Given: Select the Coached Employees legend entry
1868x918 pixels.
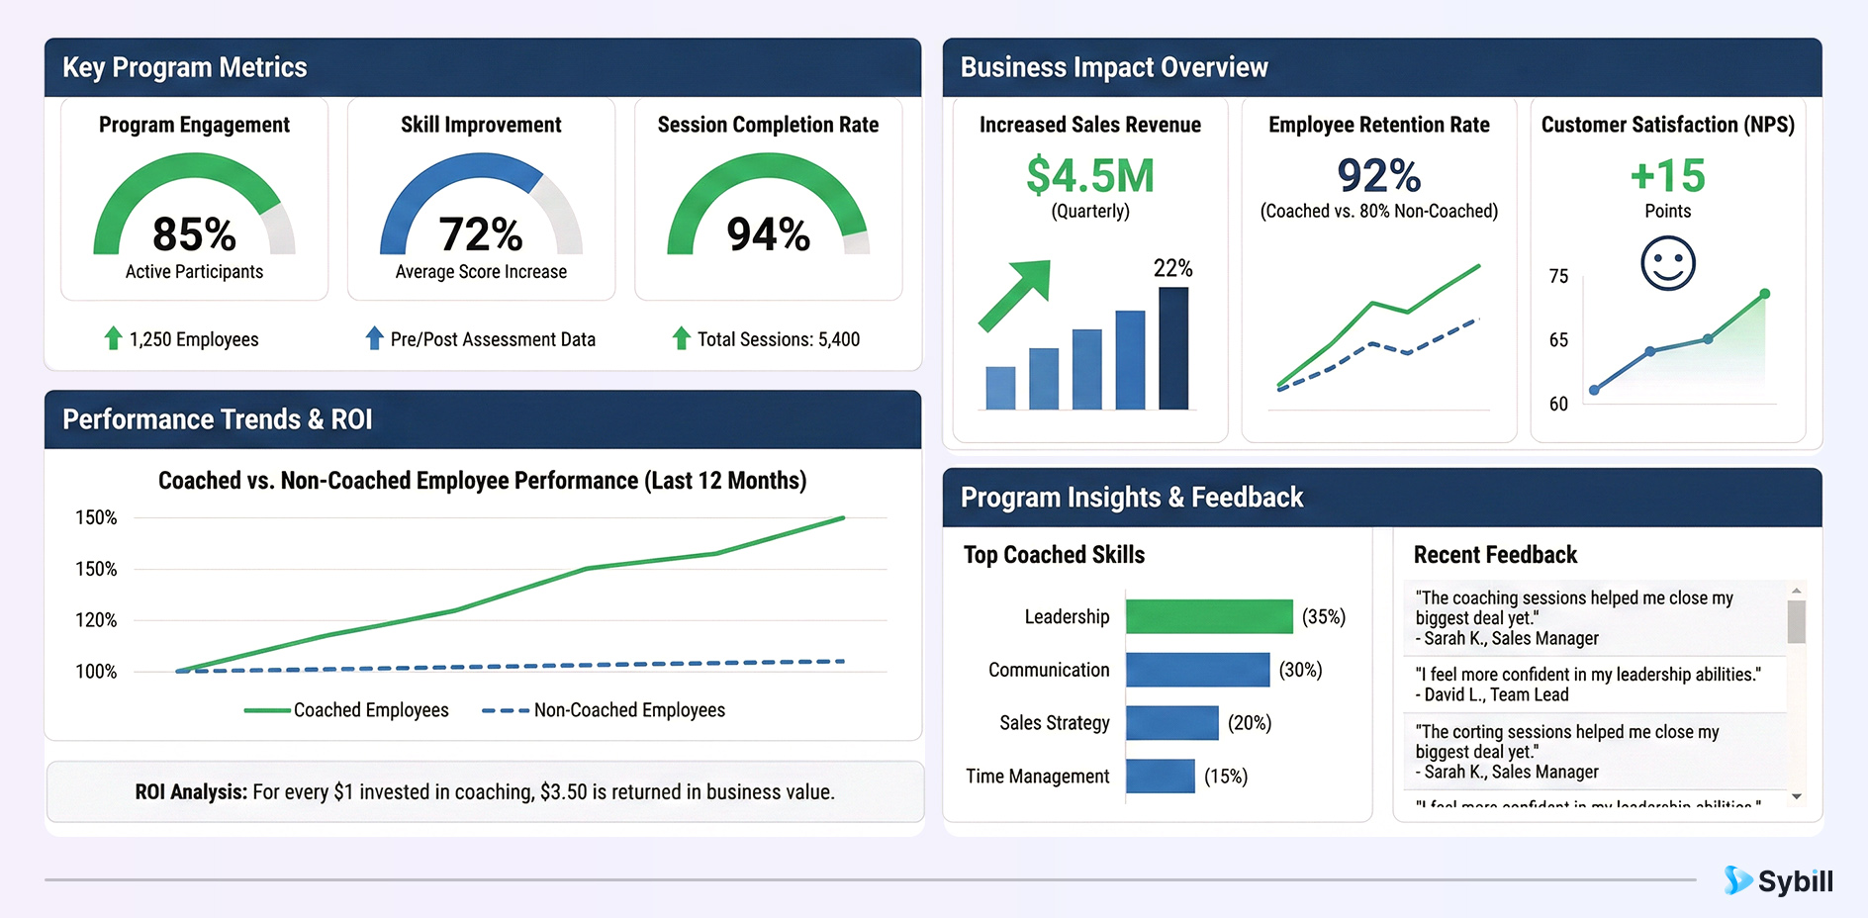Looking at the screenshot, I should 346,710.
